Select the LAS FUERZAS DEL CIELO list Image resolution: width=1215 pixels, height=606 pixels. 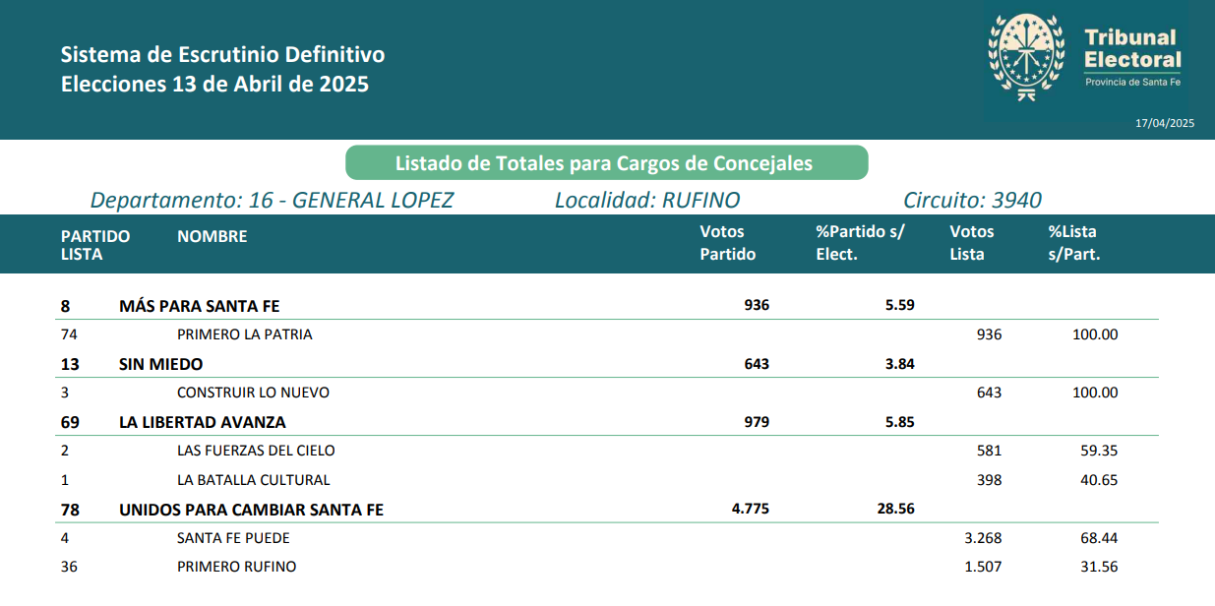point(256,451)
